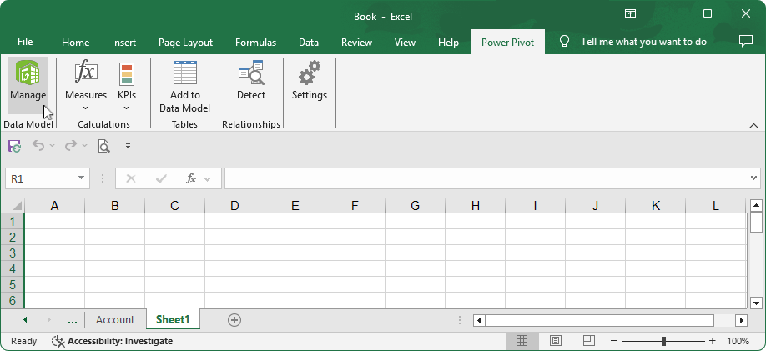Open Ribbon Display Options

pos(630,13)
